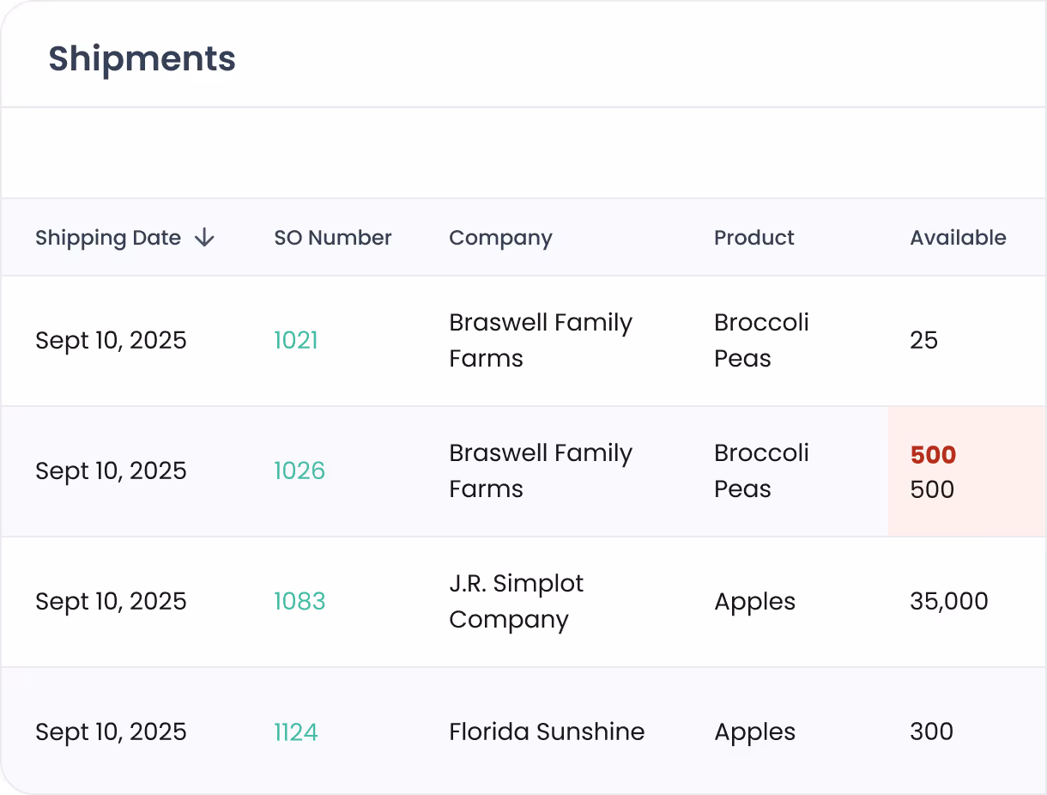Select the highlighted red 500 available value
Image resolution: width=1047 pixels, height=795 pixels.
(933, 455)
